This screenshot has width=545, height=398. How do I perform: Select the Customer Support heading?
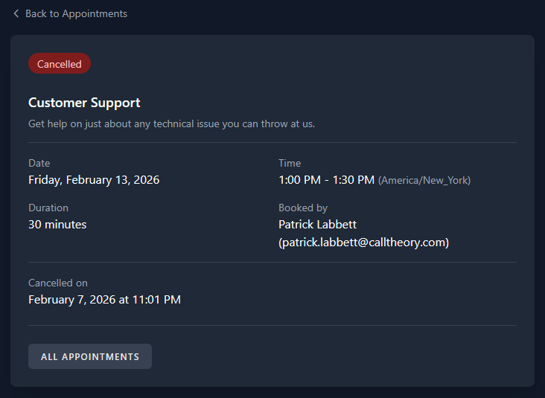pyautogui.click(x=84, y=103)
